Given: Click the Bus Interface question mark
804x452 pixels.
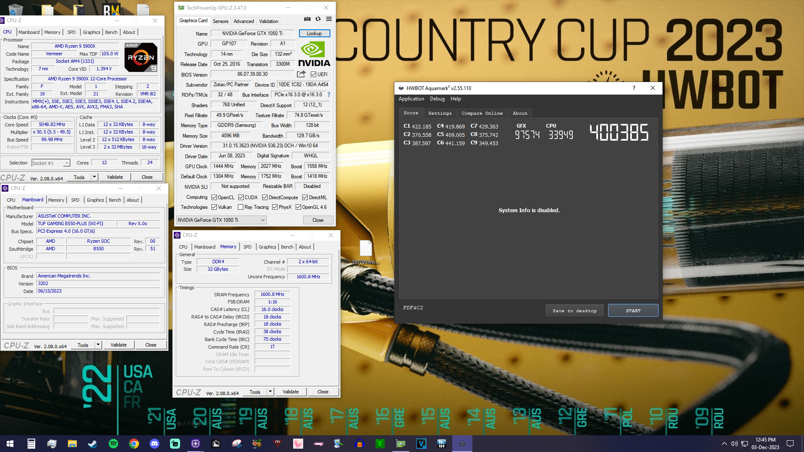Looking at the screenshot, I should tap(329, 95).
